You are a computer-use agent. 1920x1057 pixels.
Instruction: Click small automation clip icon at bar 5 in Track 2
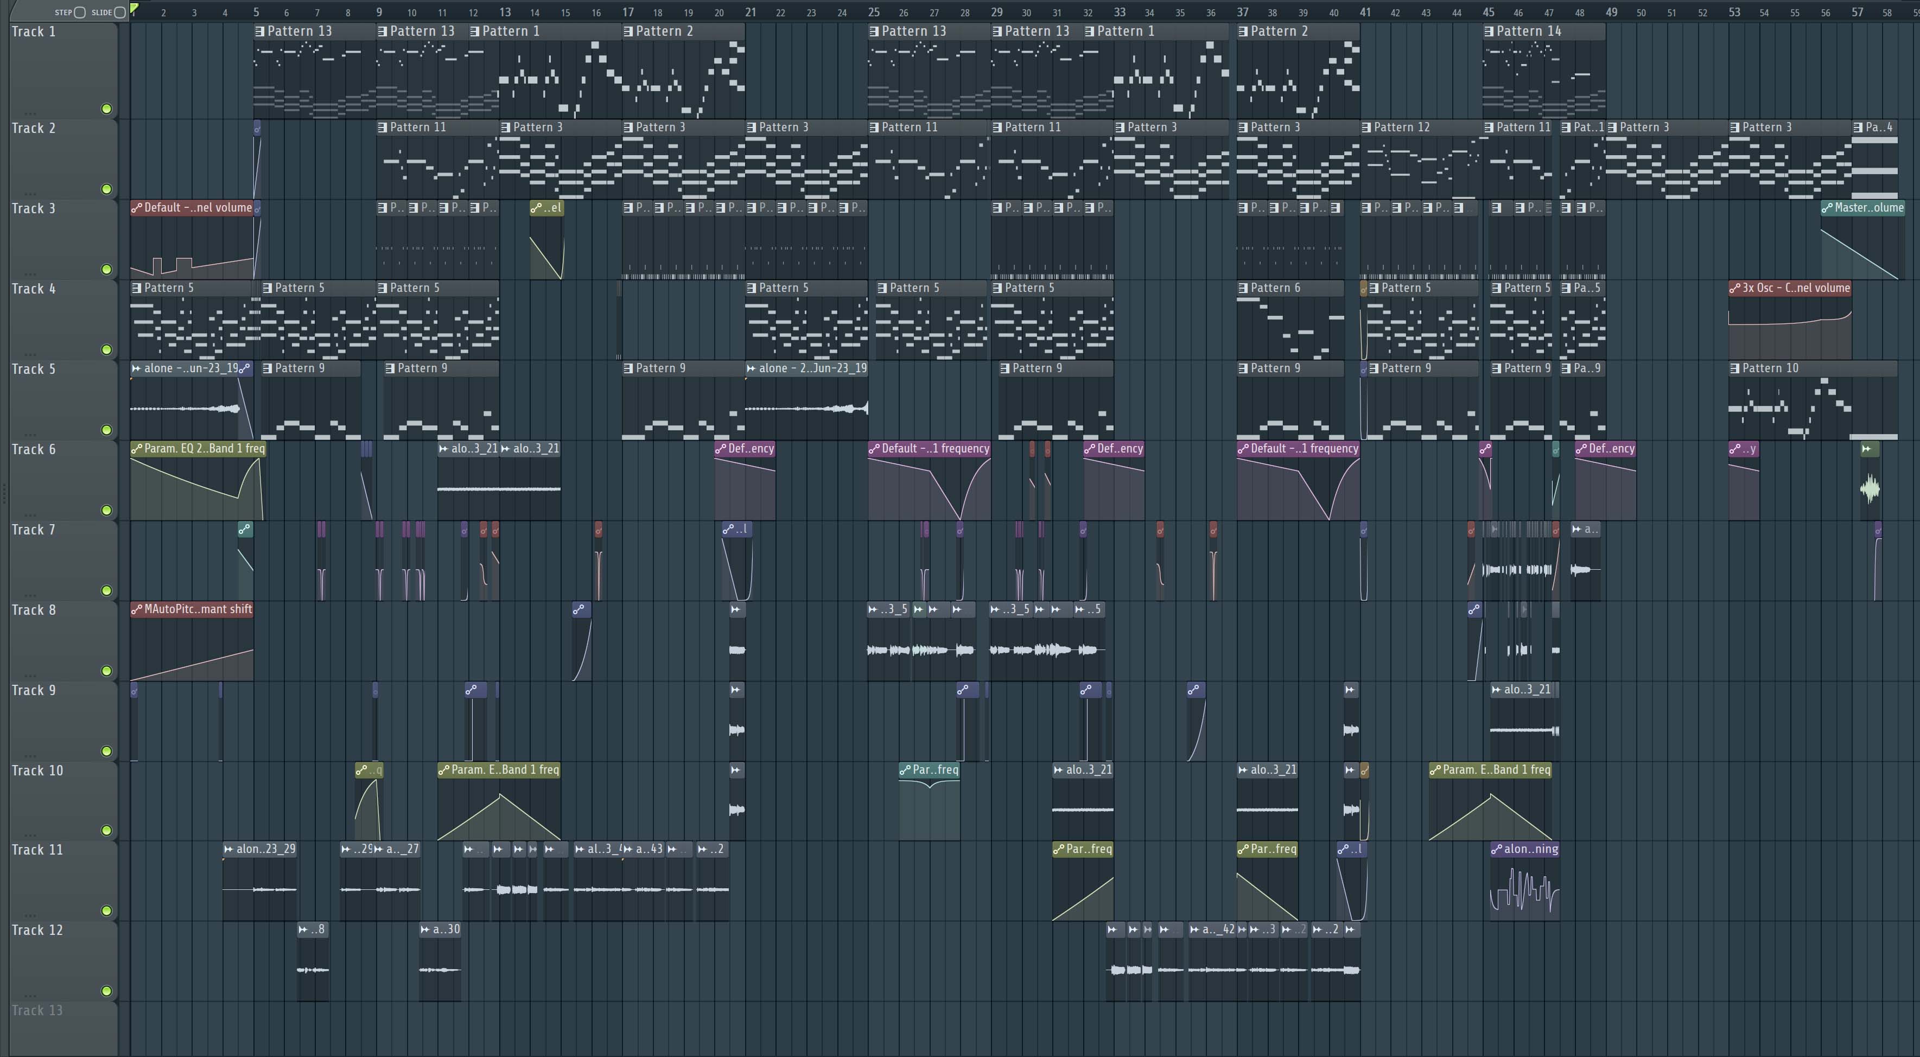(257, 128)
